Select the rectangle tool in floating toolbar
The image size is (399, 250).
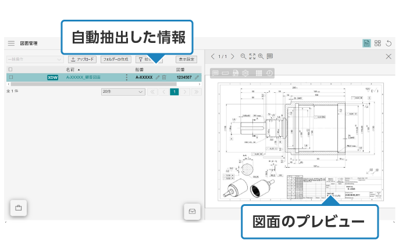coord(225,73)
